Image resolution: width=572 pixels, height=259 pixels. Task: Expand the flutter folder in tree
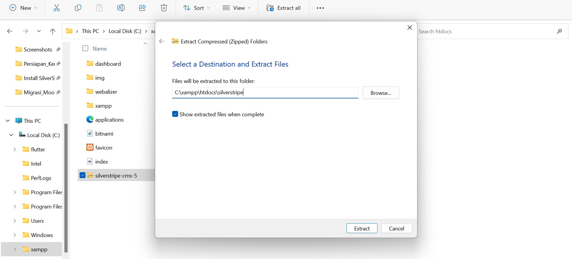[x=15, y=149]
